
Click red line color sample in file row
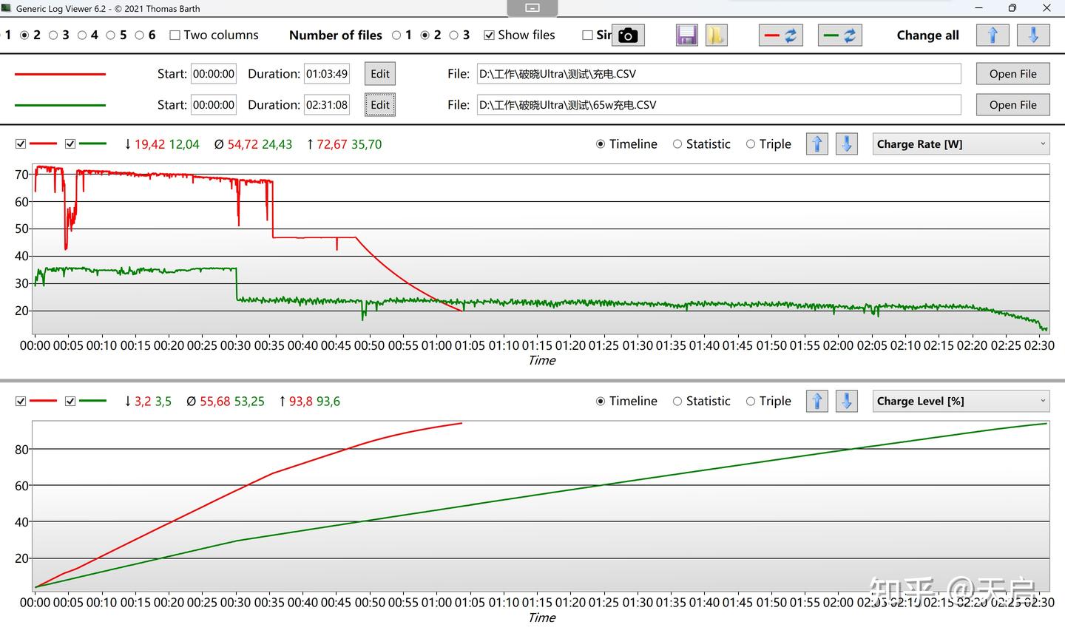coord(60,74)
